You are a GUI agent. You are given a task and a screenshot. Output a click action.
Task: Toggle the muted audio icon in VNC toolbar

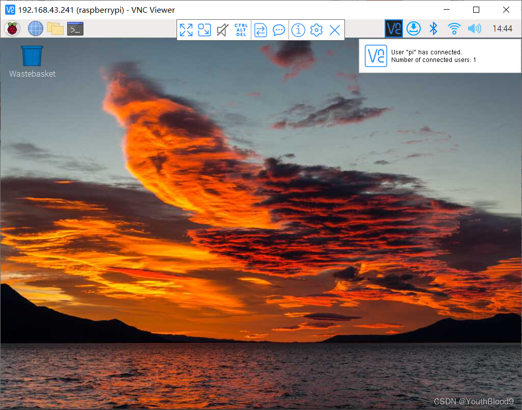[222, 30]
